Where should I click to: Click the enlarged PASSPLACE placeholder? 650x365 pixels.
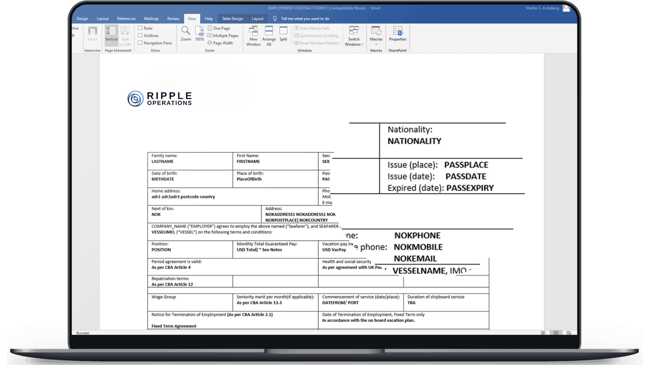(466, 165)
